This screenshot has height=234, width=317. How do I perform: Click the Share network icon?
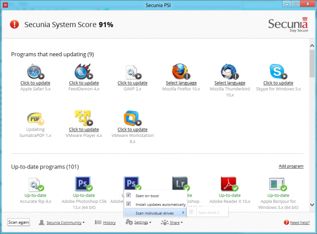tap(165, 222)
